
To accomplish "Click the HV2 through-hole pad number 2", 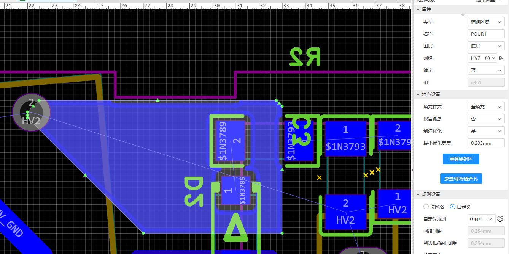I will [31, 112].
